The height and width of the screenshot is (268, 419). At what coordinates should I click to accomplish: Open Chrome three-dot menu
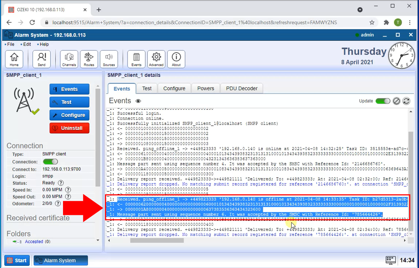tap(410, 23)
